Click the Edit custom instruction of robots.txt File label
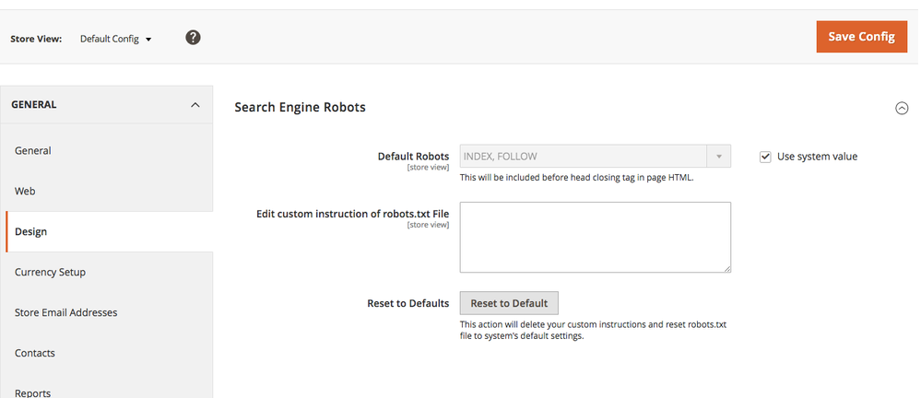The image size is (921, 398). pos(352,214)
